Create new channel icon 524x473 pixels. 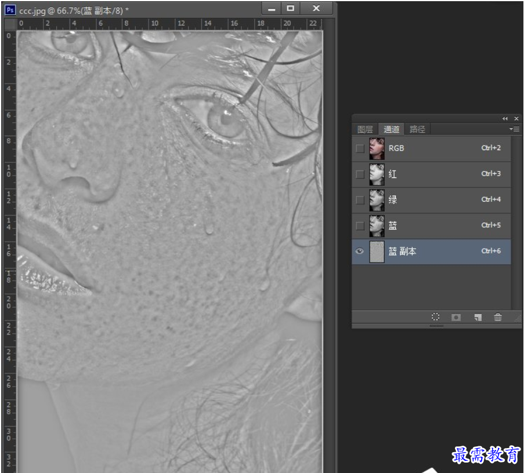tap(478, 317)
